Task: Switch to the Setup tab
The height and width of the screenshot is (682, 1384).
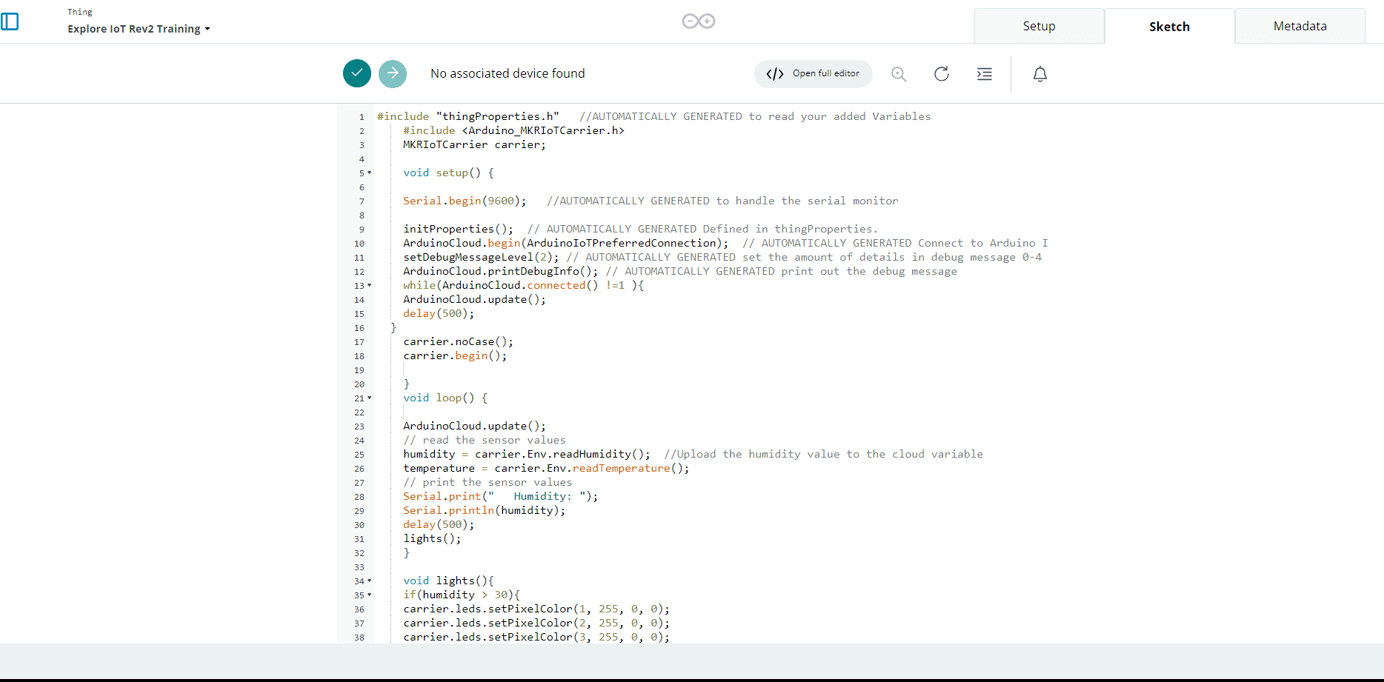Action: coord(1039,26)
